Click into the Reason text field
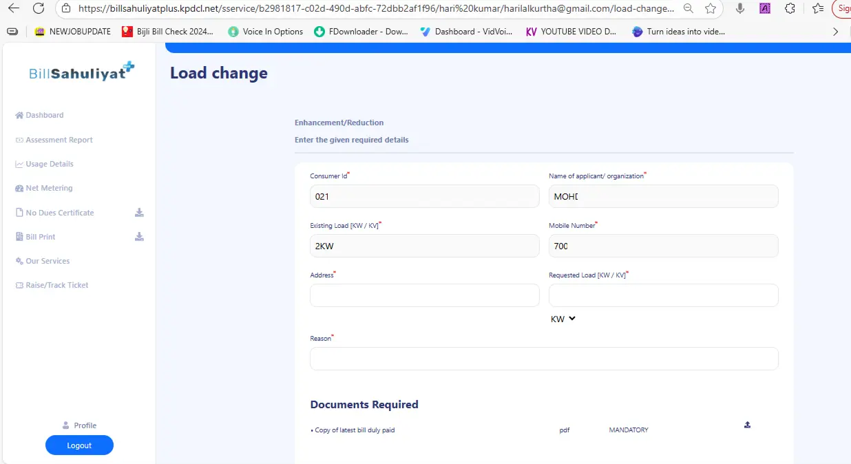The width and height of the screenshot is (851, 464). 544,359
